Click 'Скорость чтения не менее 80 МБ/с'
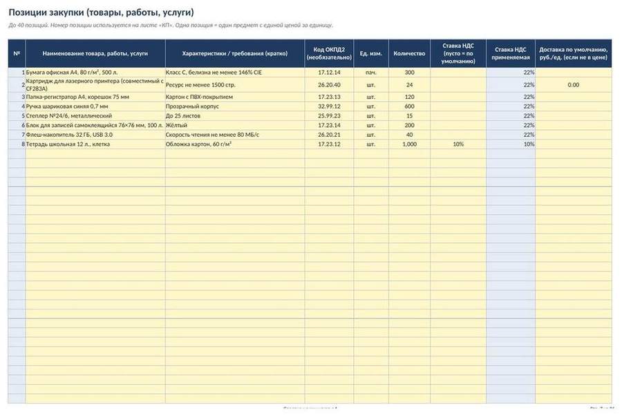This screenshot has width=622, height=416. pos(235,135)
